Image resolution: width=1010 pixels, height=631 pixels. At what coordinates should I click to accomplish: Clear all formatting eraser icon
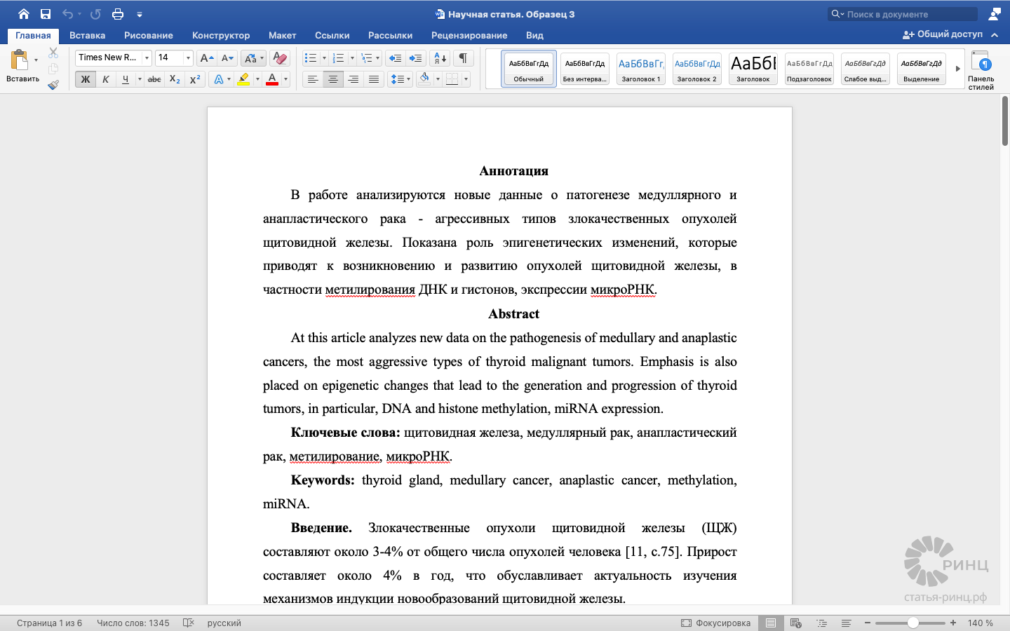coord(279,58)
